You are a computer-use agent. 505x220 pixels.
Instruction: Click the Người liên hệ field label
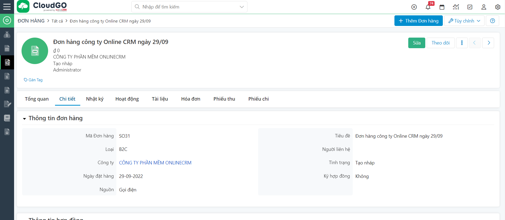click(336, 149)
